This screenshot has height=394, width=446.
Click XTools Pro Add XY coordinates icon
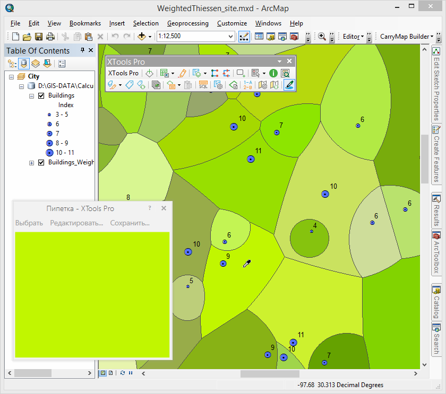[x=149, y=73]
